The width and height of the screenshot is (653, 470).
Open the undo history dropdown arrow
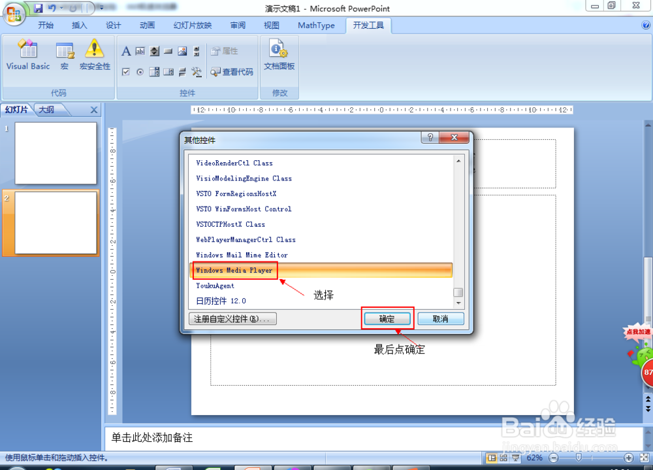(61, 8)
